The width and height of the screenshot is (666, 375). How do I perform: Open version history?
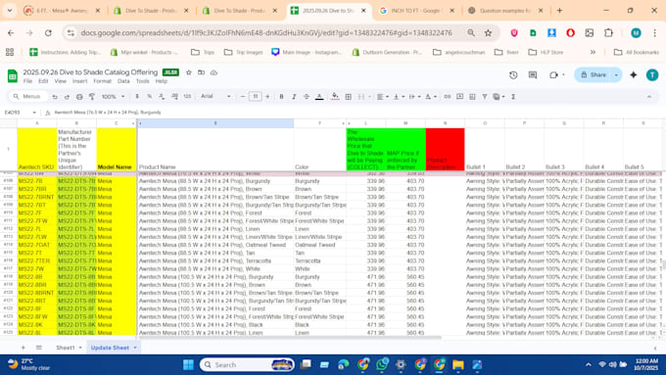(x=513, y=75)
